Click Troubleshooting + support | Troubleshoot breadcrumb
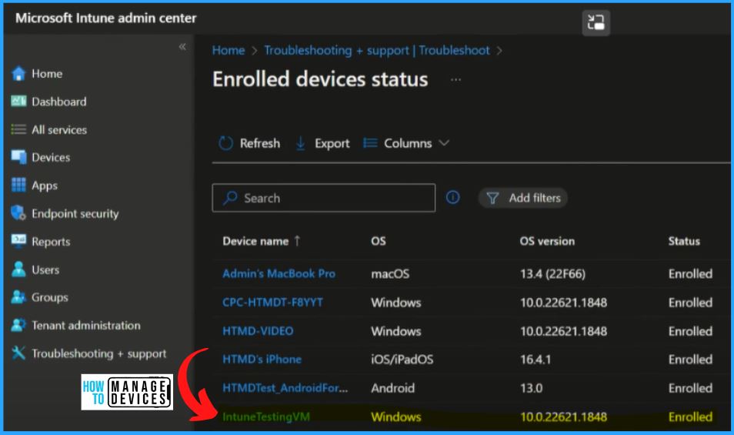Image resolution: width=734 pixels, height=435 pixels. coord(377,50)
